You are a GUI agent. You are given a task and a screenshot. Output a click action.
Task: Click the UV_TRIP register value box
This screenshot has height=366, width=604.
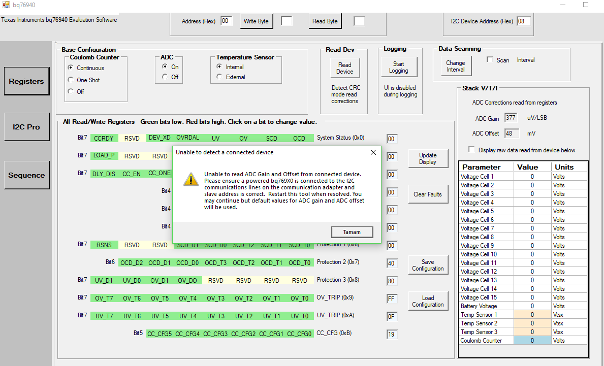392,317
